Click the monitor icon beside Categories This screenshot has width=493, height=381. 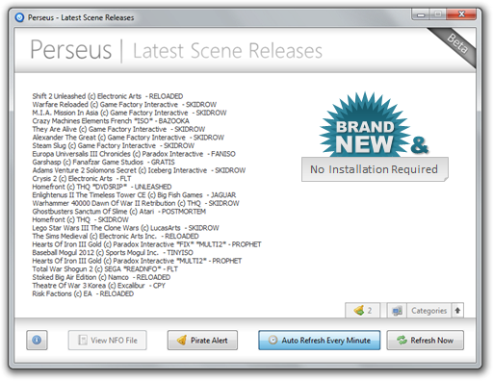(397, 311)
